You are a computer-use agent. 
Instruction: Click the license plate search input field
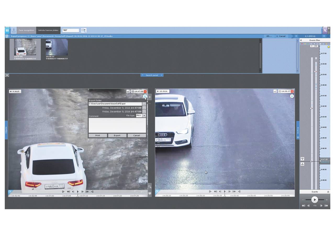point(70,30)
